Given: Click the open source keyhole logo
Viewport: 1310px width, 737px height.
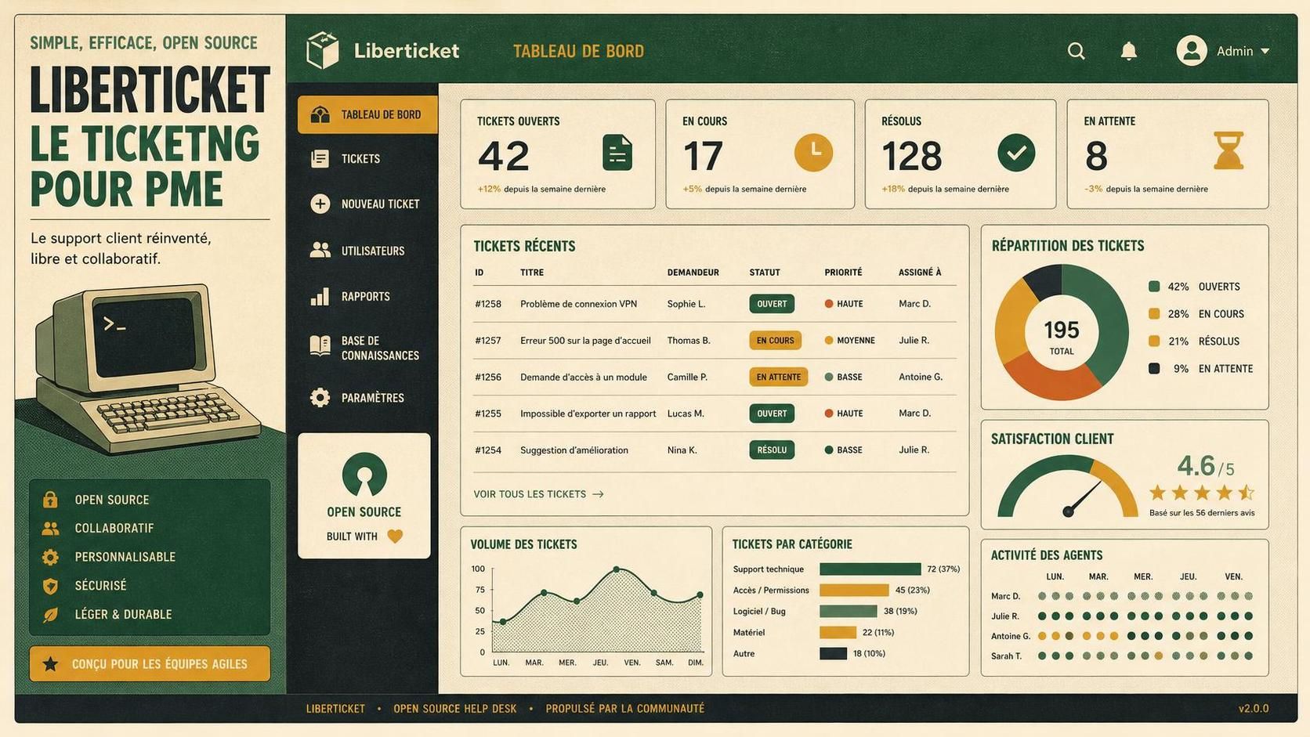Looking at the screenshot, I should [x=364, y=474].
